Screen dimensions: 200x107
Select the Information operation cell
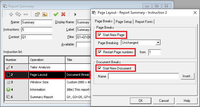click(x=47, y=90)
